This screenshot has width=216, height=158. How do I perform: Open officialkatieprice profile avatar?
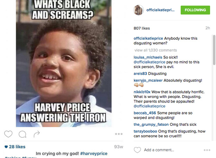click(x=139, y=10)
